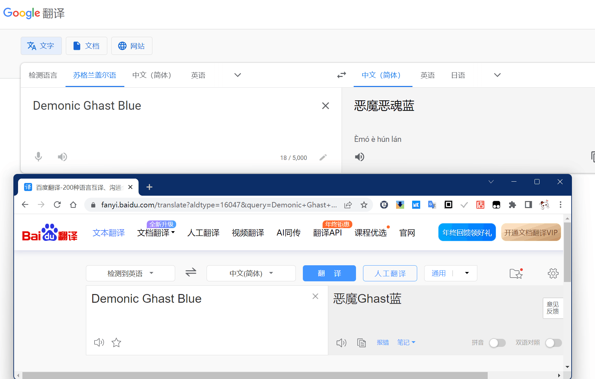The height and width of the screenshot is (379, 595).
Task: Open Baidu Translate settings gear
Action: (x=553, y=273)
